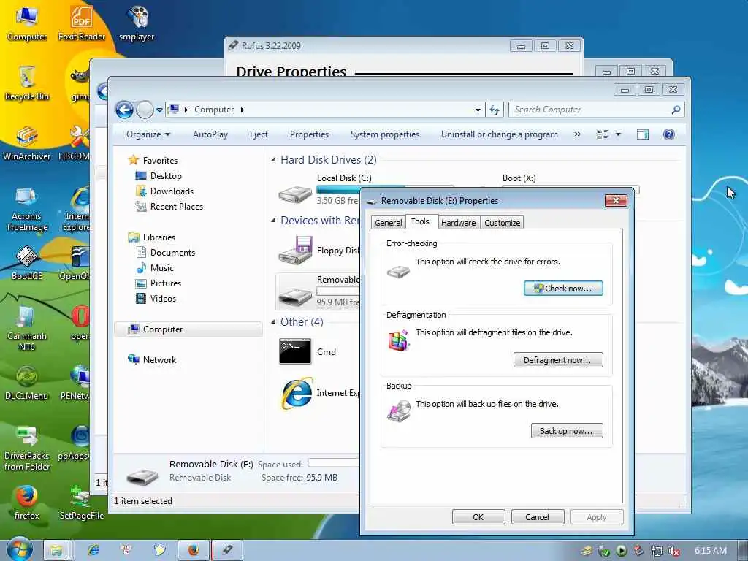Click AutoPlay in Explorer toolbar

(x=210, y=134)
